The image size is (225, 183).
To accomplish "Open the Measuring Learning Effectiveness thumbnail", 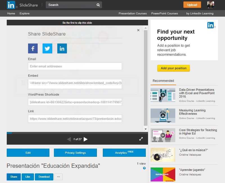I will tap(163, 115).
